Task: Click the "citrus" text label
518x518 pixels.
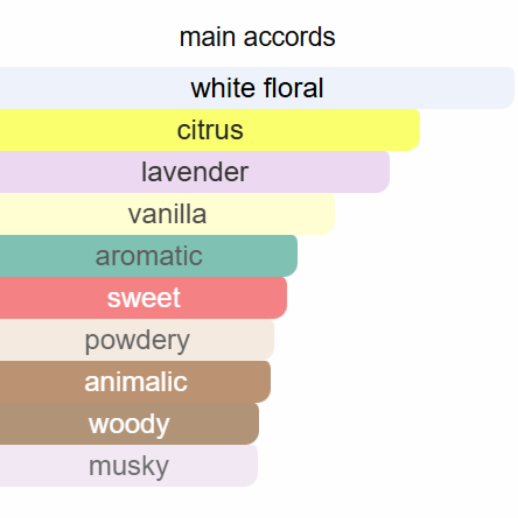Action: (x=210, y=130)
